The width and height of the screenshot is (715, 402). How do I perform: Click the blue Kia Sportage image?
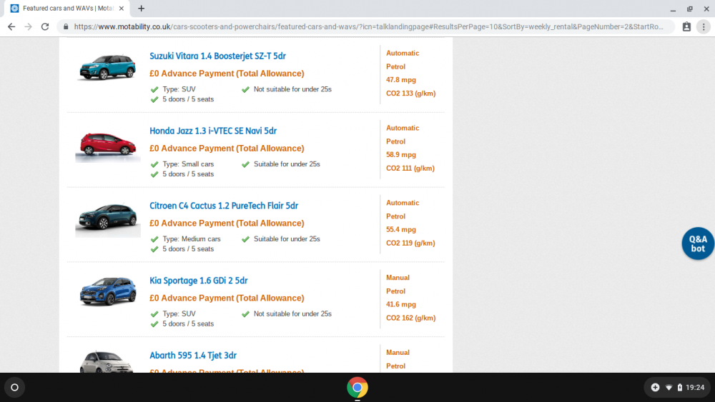108,291
